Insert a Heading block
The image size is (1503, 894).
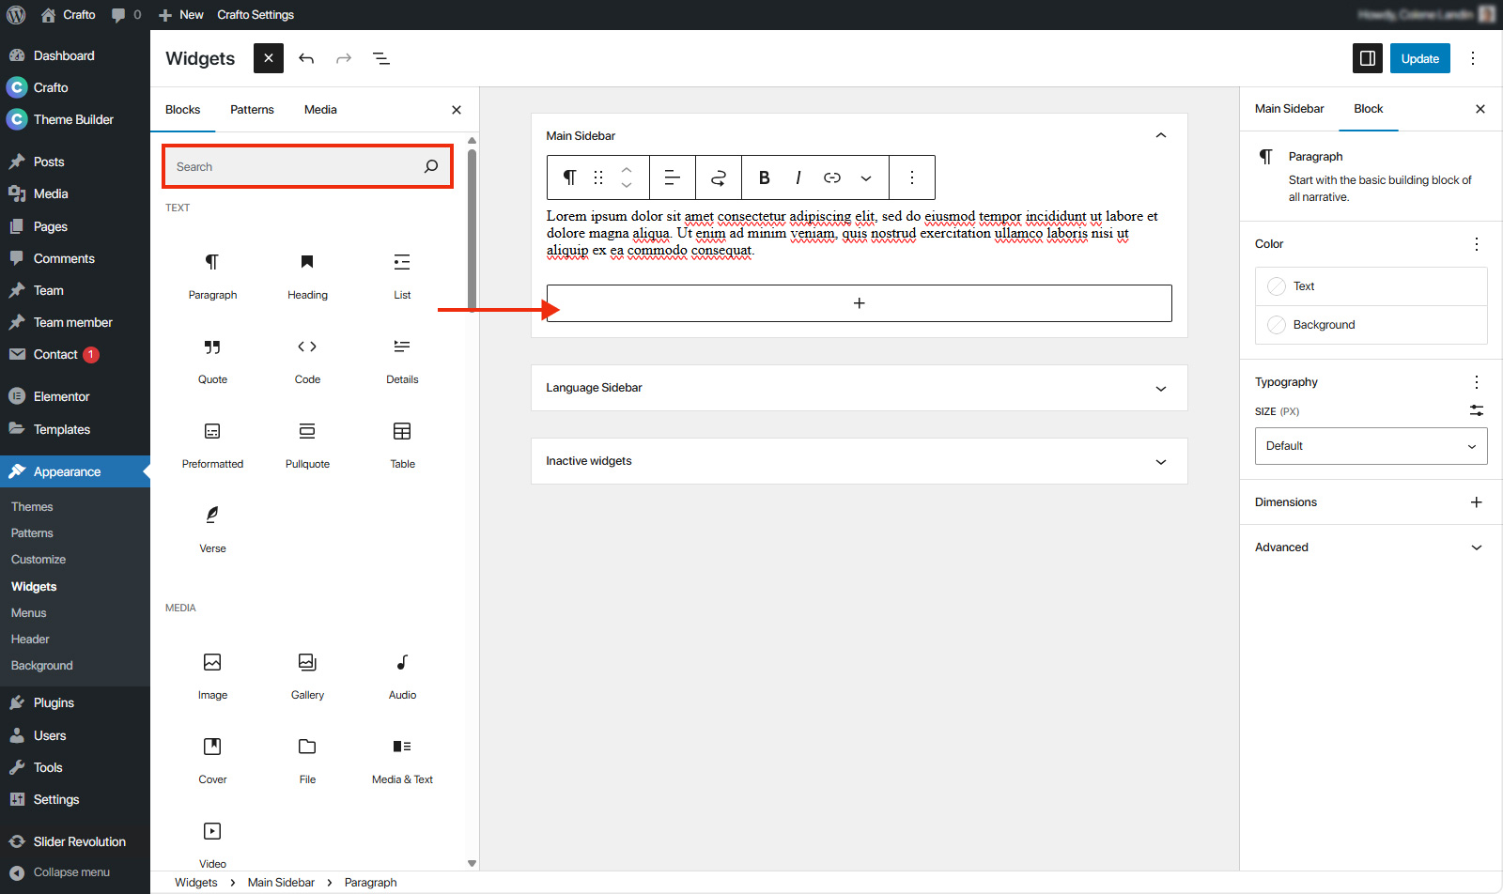coord(307,276)
